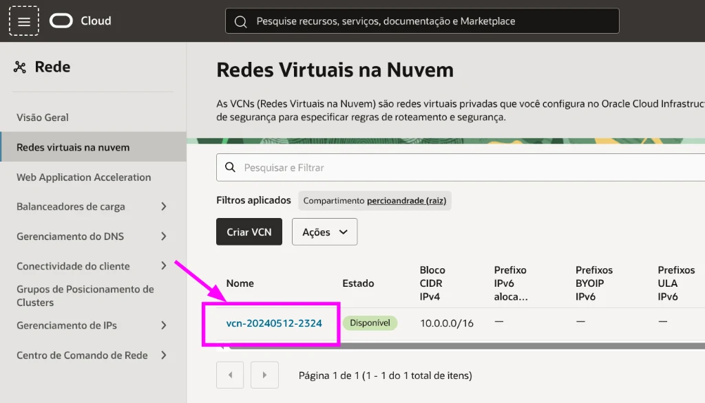Click the Página 1 de 1 pagination text

coord(386,375)
